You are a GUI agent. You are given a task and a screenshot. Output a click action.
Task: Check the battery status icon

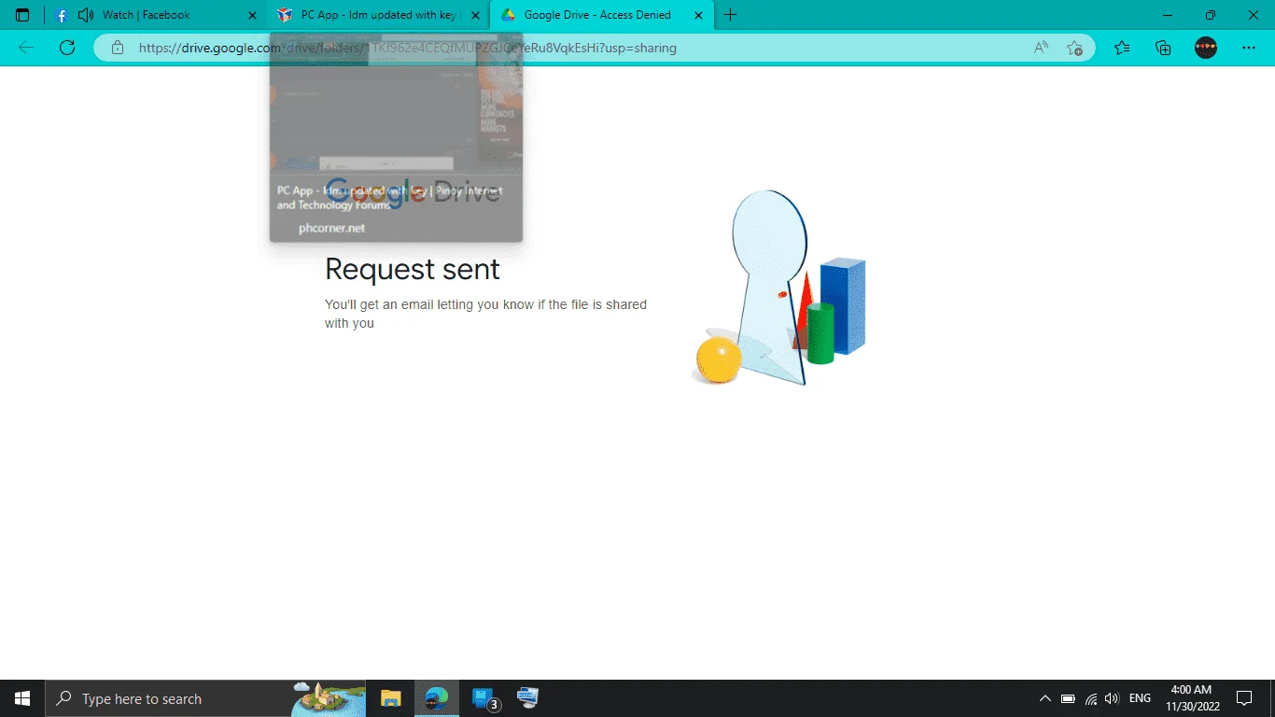pyautogui.click(x=1069, y=698)
